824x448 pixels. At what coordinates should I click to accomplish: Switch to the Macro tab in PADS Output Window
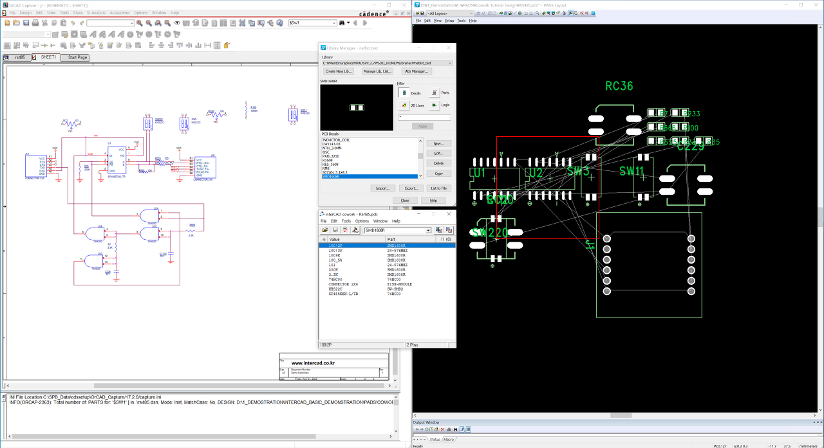(449, 440)
